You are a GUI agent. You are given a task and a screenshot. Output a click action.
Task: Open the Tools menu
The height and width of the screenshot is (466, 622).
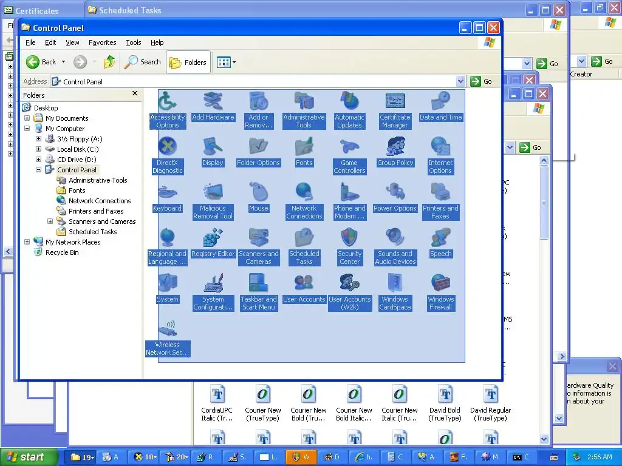133,42
